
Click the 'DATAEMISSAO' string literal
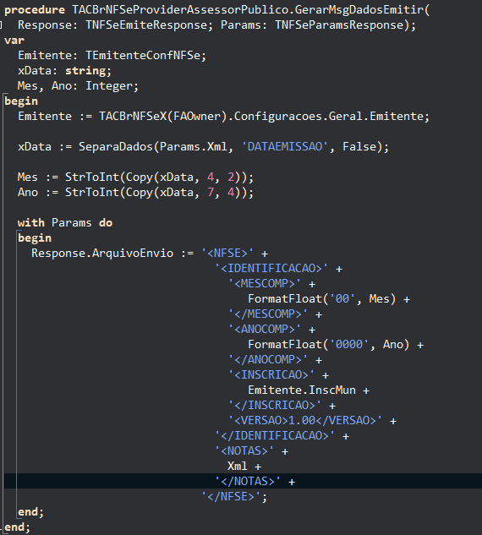coord(285,146)
